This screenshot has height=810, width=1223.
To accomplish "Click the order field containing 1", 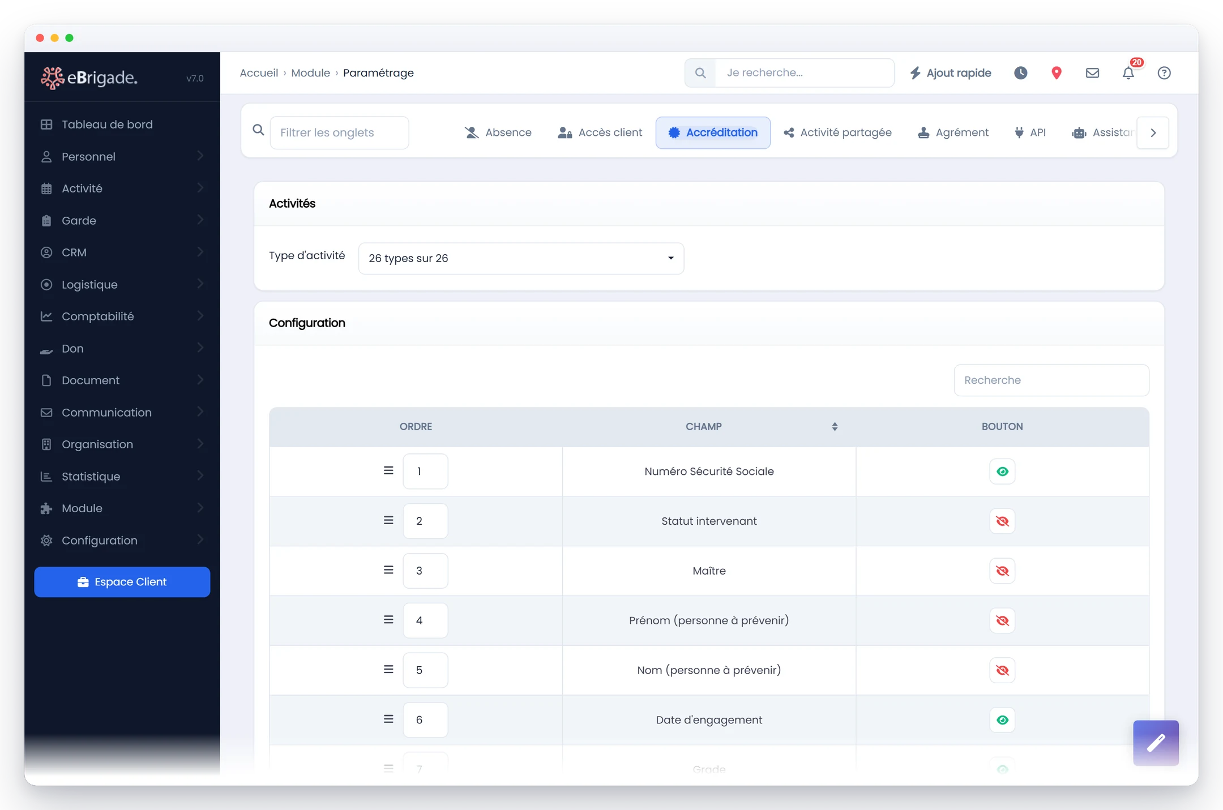I will click(x=425, y=471).
